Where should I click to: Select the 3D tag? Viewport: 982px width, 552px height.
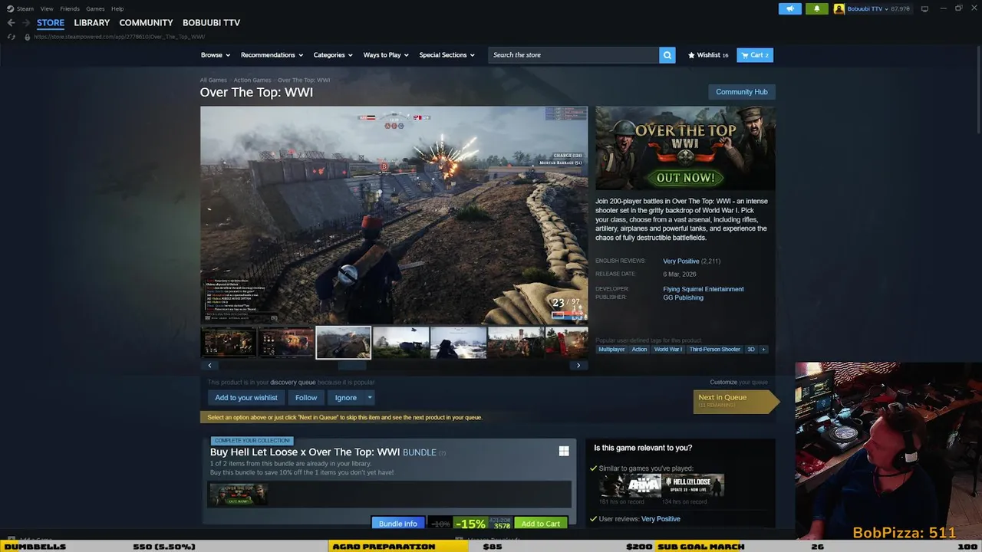coord(751,350)
